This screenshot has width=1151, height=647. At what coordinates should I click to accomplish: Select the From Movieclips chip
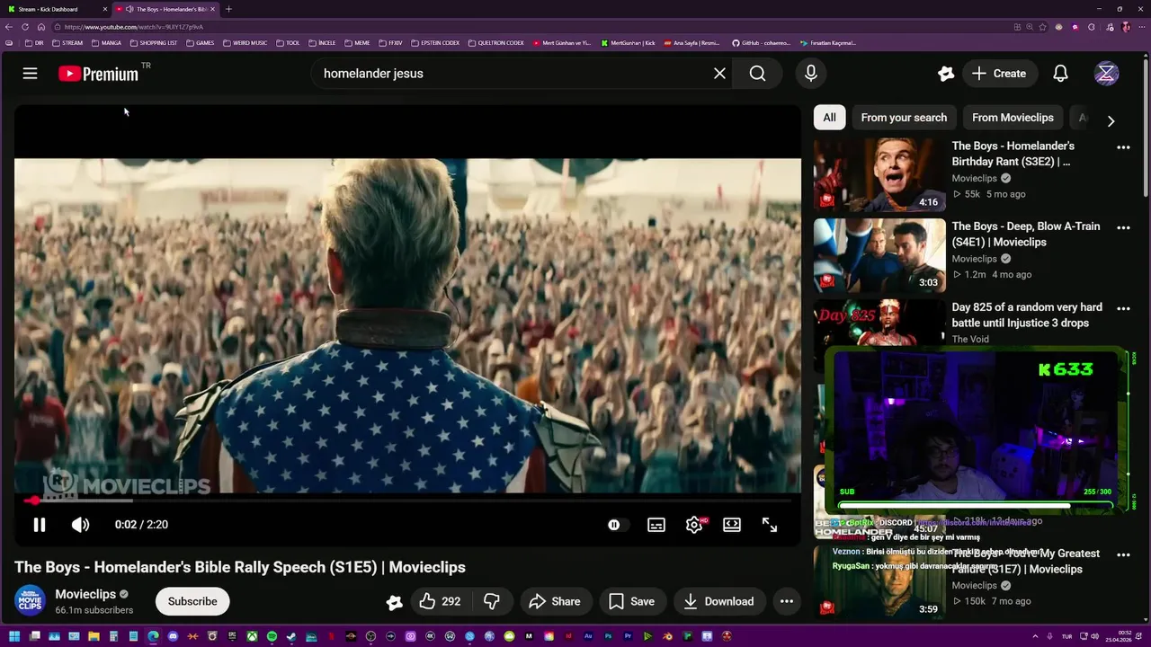(x=1013, y=118)
